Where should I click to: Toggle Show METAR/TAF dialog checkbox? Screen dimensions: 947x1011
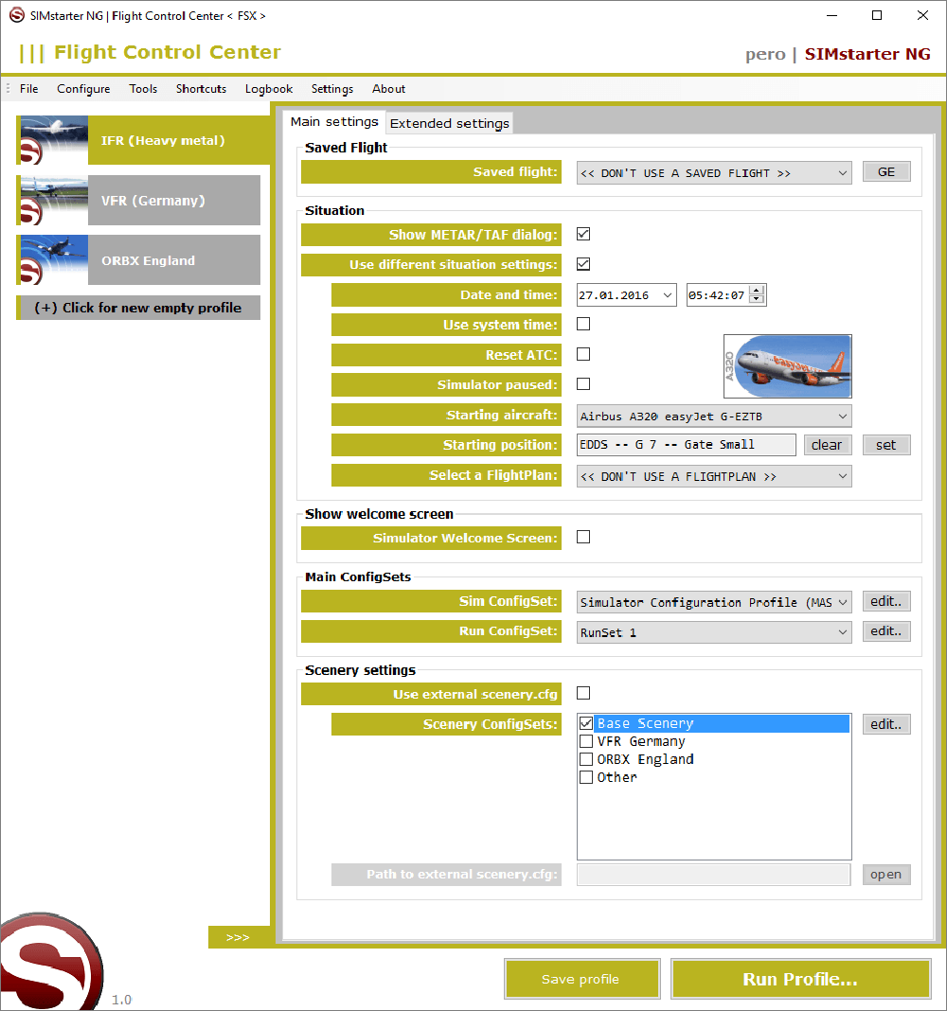click(583, 234)
